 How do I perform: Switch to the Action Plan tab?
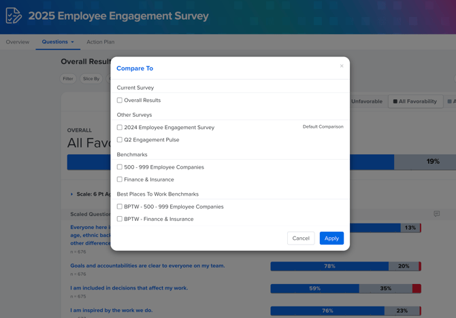(x=100, y=42)
